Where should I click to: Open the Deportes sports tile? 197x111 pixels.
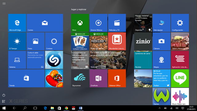tap(143, 23)
